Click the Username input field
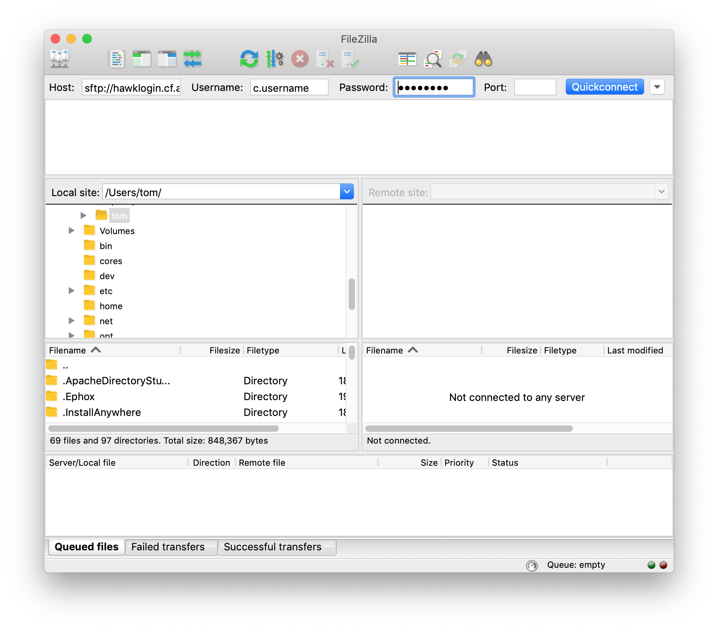Screen dimensions: 718x631 (289, 87)
